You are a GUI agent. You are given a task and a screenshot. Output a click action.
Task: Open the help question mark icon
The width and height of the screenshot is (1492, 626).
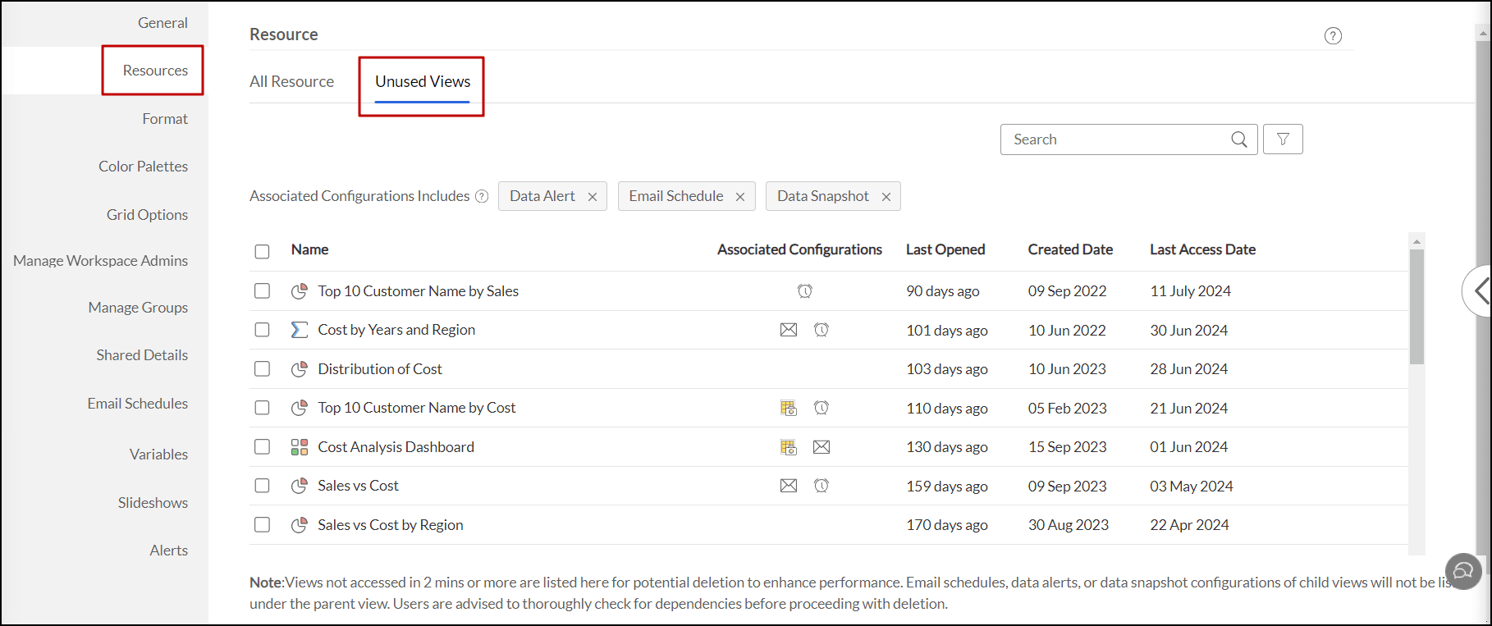[x=1333, y=36]
